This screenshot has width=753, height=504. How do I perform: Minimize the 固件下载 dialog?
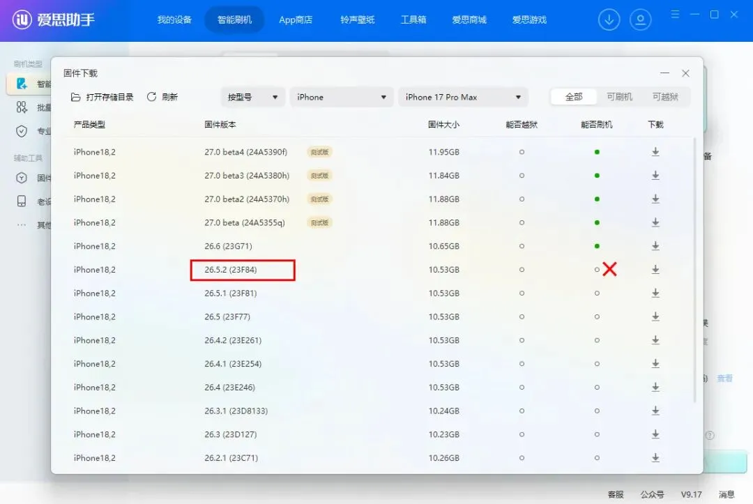point(664,73)
